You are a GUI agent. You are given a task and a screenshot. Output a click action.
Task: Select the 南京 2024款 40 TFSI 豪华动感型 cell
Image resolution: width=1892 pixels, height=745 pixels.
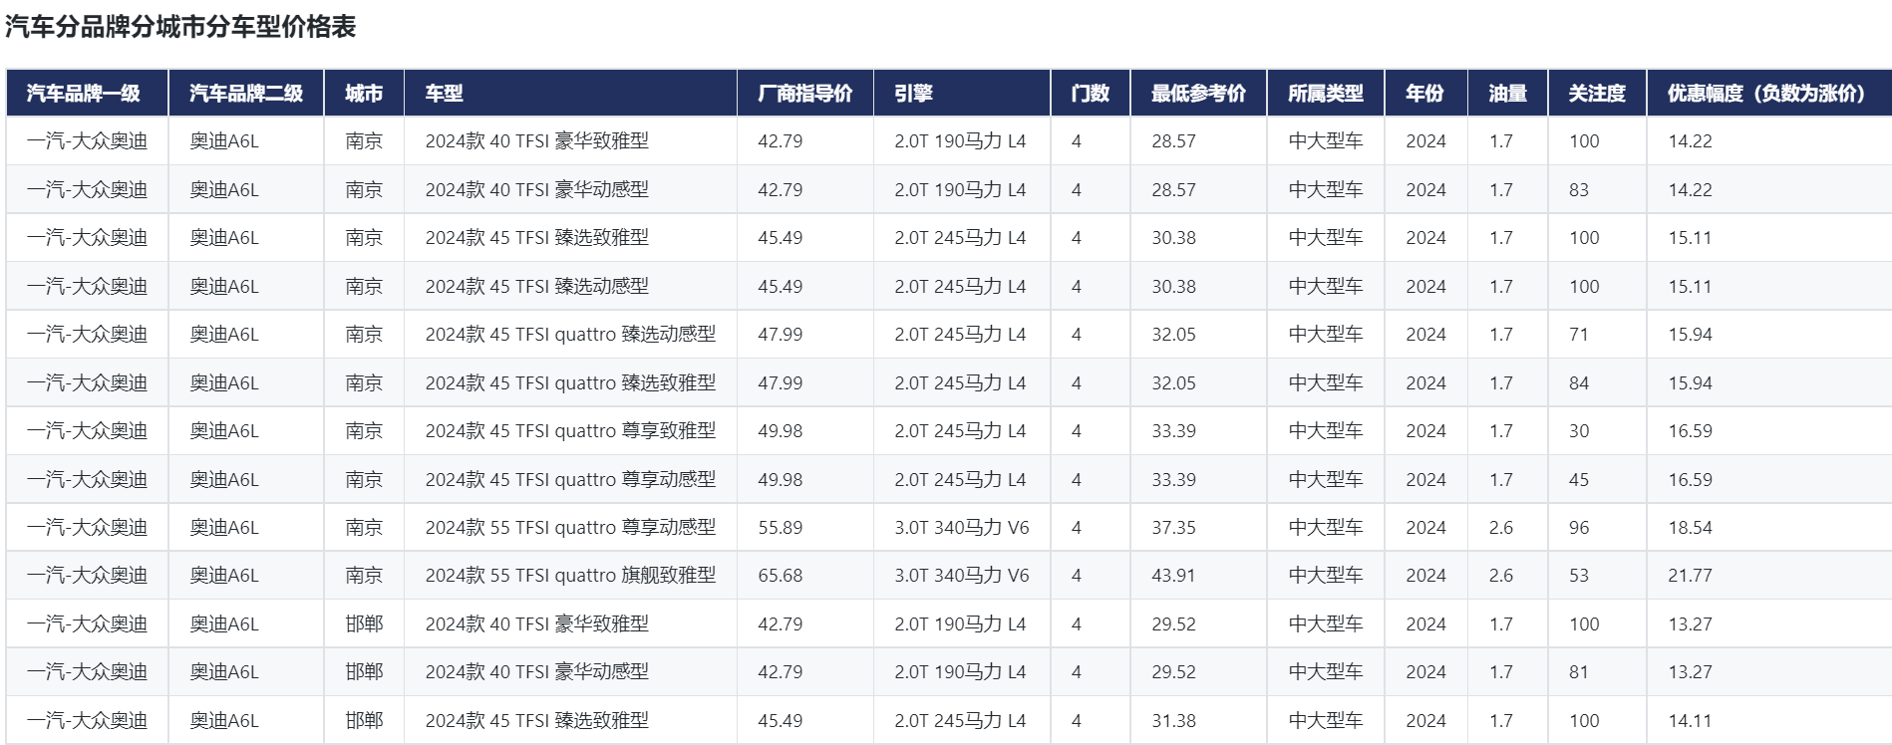[x=570, y=189]
